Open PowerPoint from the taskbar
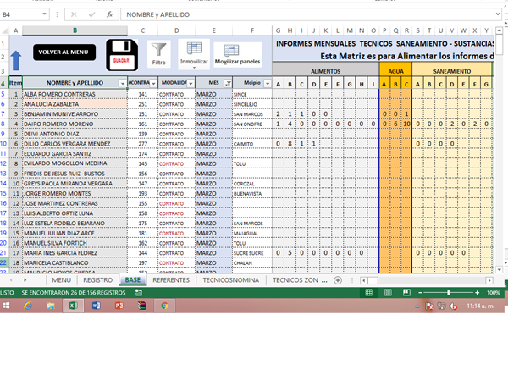508x381 pixels. 119,306
